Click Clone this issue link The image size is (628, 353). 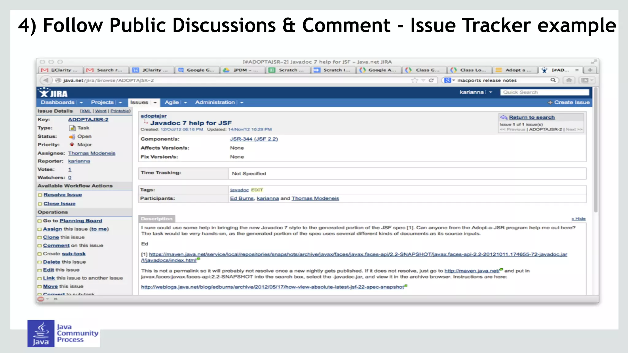pyautogui.click(x=51, y=237)
